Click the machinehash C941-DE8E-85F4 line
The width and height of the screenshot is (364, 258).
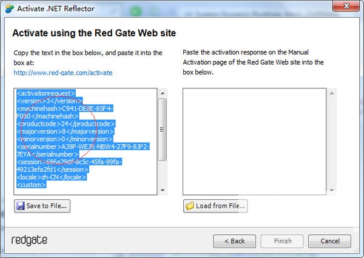tap(65, 108)
